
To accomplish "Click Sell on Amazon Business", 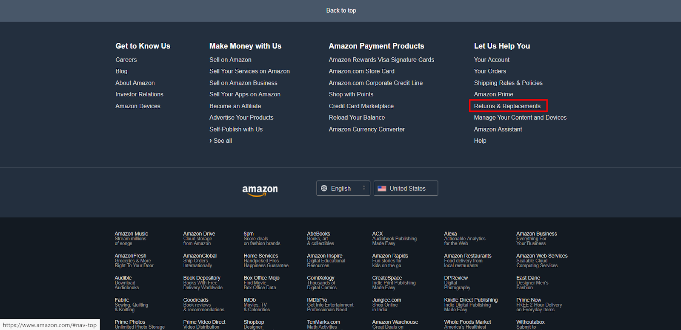I will click(243, 83).
